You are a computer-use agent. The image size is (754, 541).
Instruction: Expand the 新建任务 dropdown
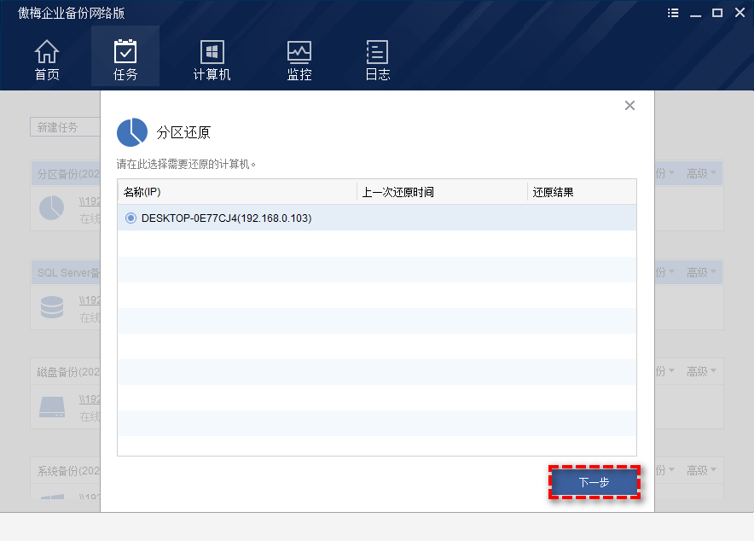(x=65, y=127)
